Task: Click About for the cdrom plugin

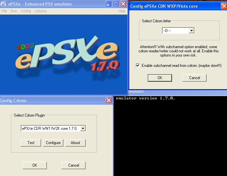Action: click(x=75, y=143)
